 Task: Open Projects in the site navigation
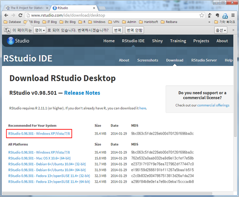(x=201, y=41)
